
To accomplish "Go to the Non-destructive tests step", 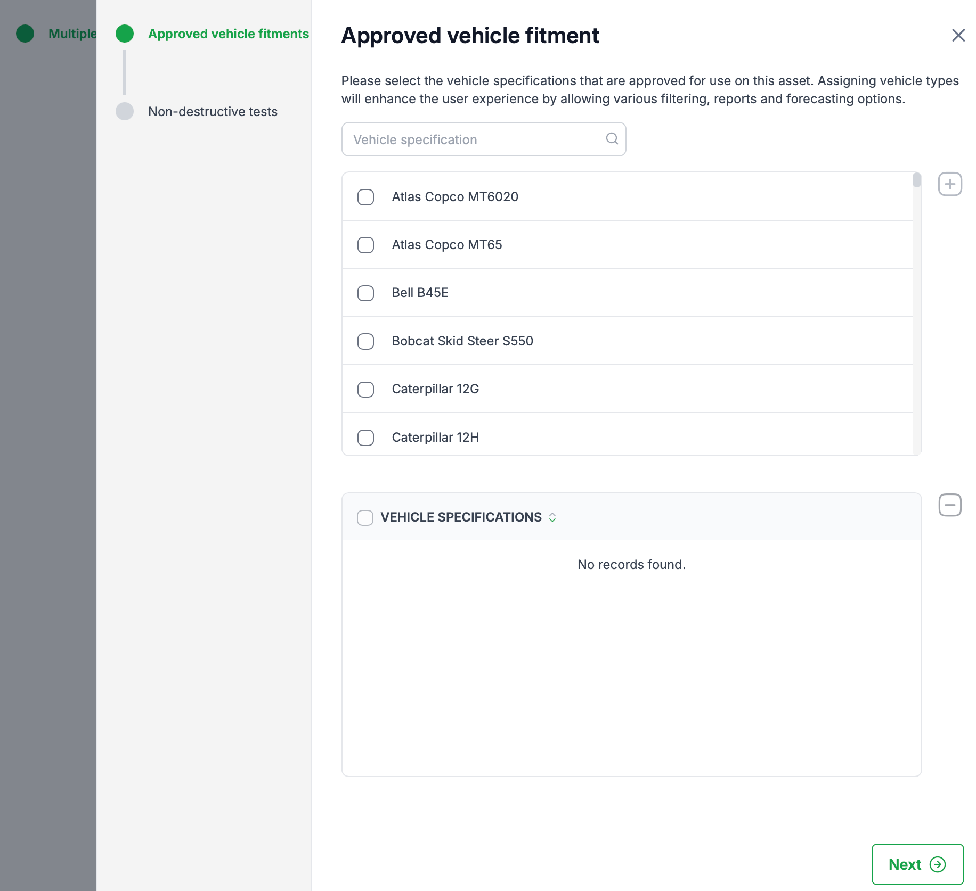I will coord(213,111).
